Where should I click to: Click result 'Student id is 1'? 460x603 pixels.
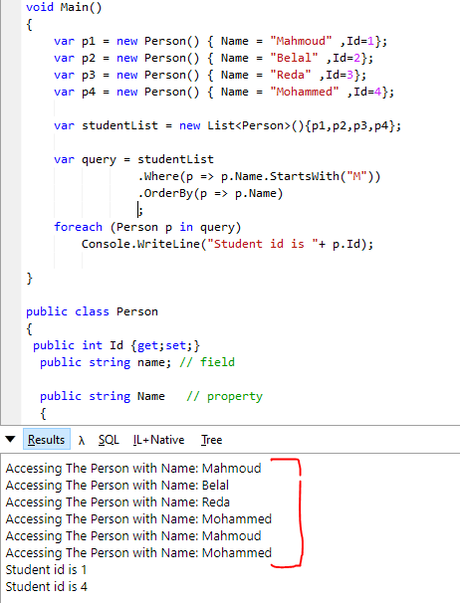click(46, 569)
